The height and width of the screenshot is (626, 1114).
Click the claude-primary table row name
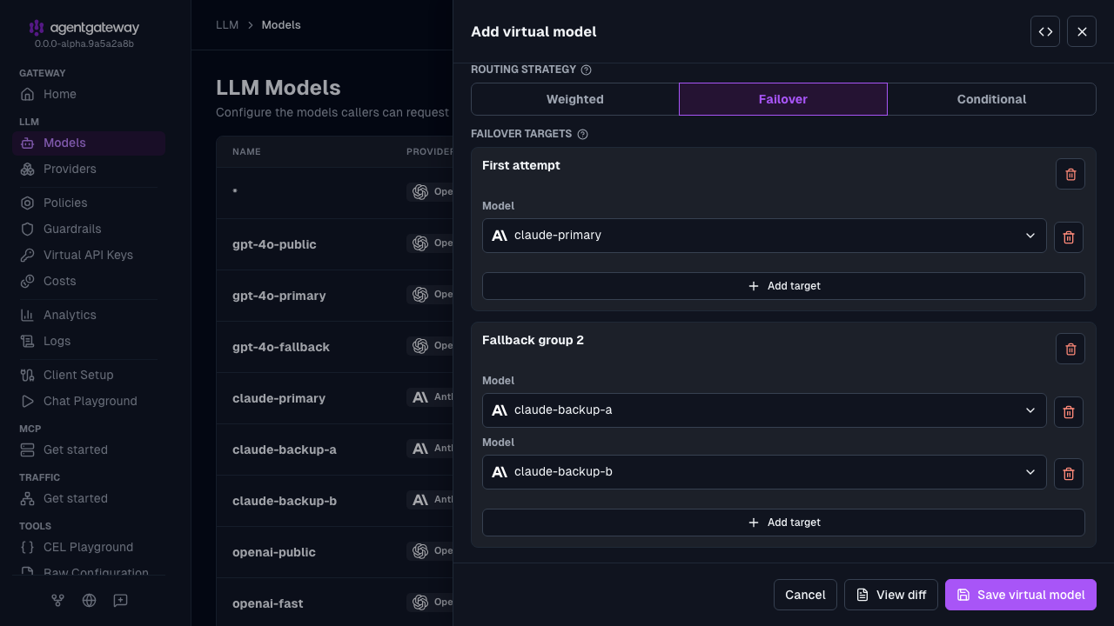[278, 398]
